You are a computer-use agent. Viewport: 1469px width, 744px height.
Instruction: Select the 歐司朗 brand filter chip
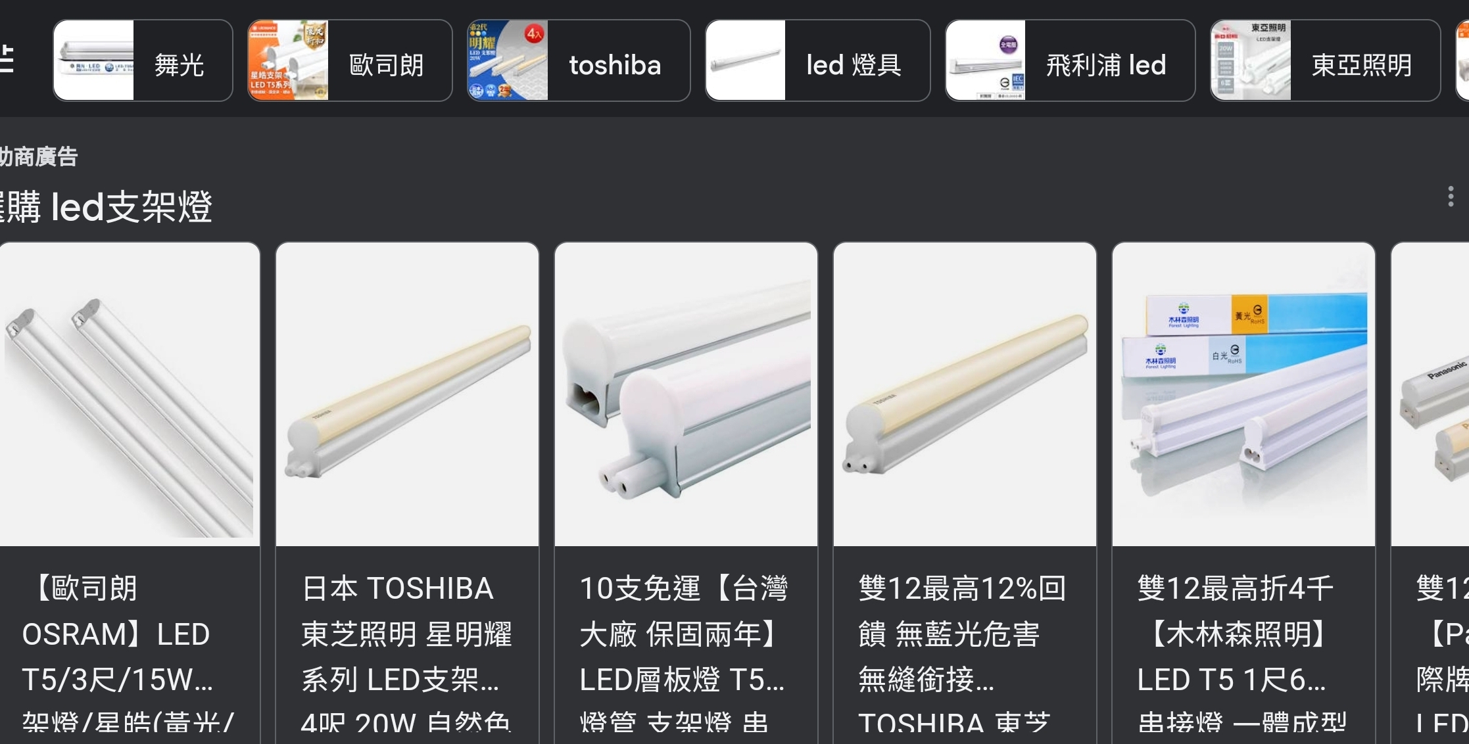pos(350,60)
